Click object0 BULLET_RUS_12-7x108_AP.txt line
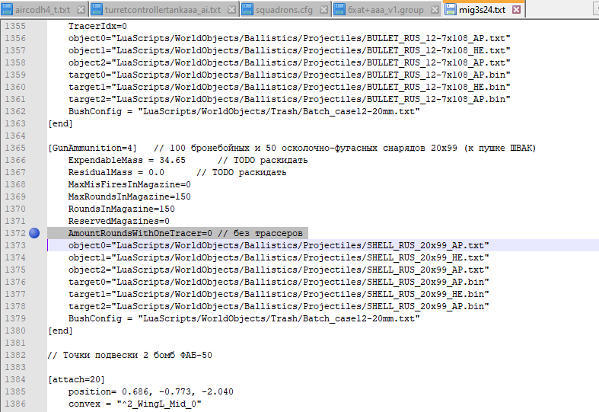Viewport: 599px width, 412px height. pos(289,38)
